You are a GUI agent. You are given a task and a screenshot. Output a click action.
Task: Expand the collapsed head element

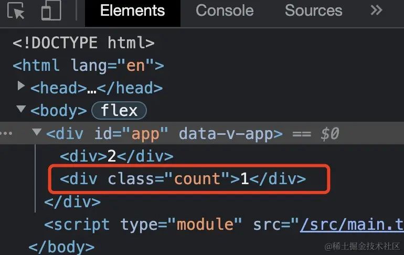pyautogui.click(x=21, y=86)
